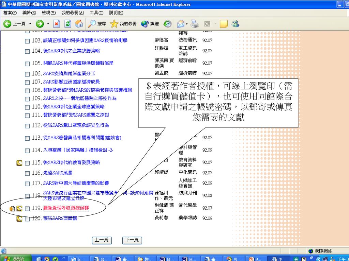Image resolution: width=349 pixels, height=261 pixels.
Task: Open link 後SARS時代之企業致勝策略
Action: (72, 51)
